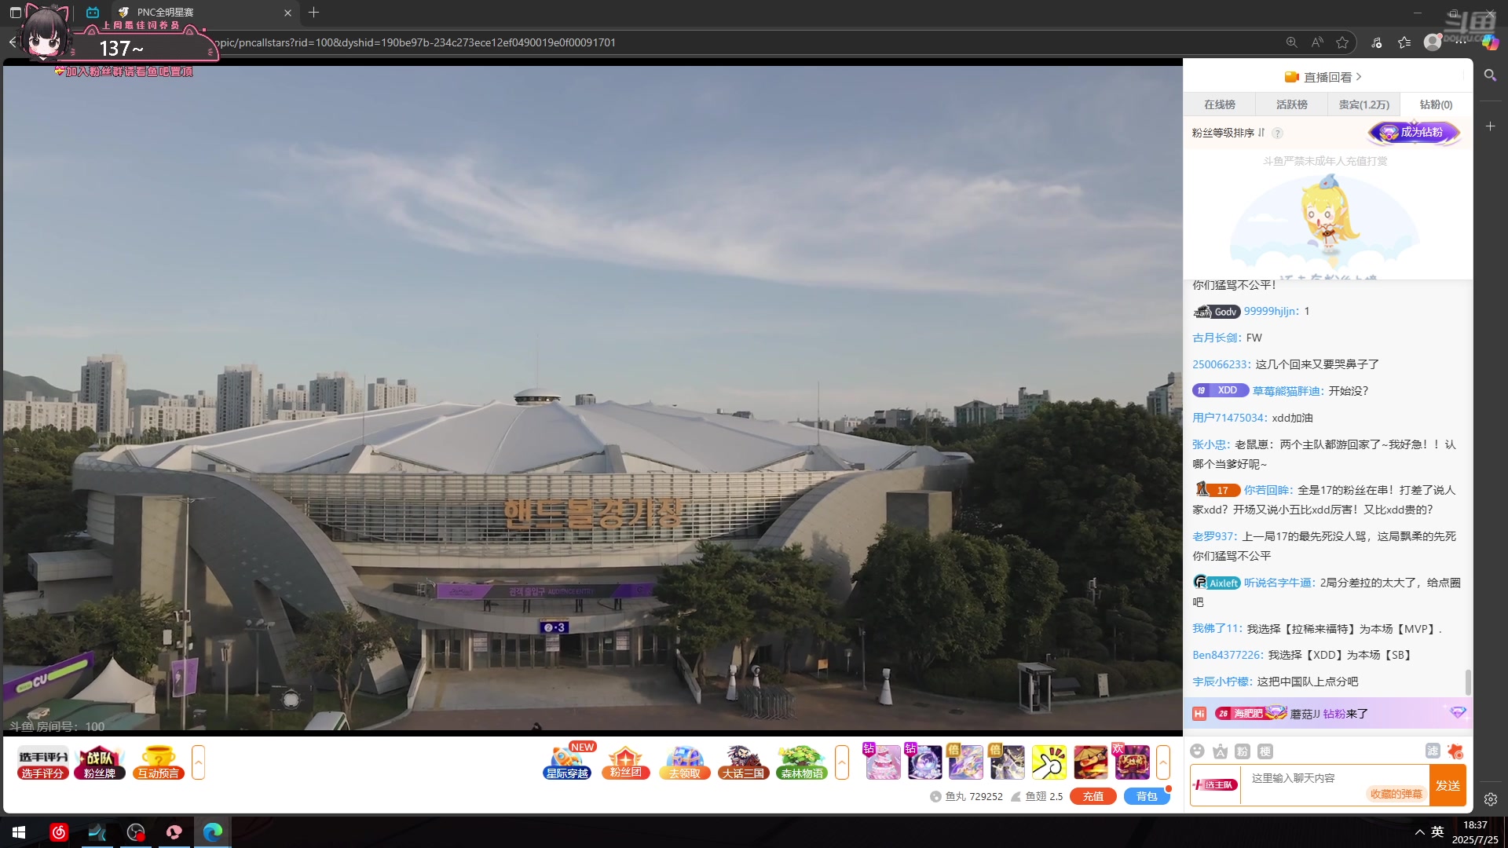Image resolution: width=1508 pixels, height=848 pixels.
Task: Open sidebar settings gear
Action: coord(1490,799)
